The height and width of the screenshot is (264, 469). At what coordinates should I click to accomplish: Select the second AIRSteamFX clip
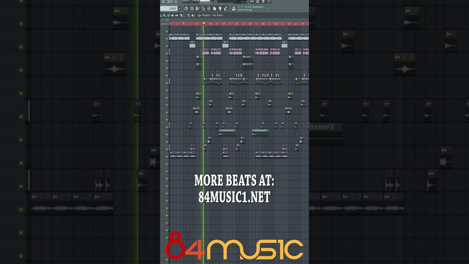(261, 132)
